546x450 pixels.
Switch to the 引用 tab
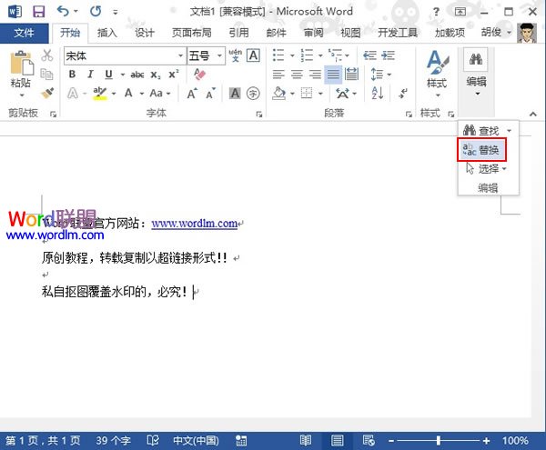coord(238,33)
